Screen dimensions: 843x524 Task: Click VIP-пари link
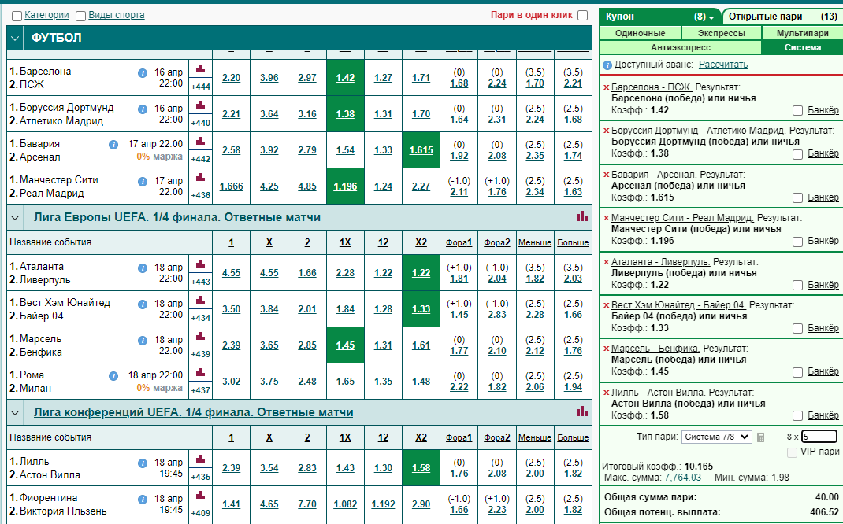[820, 452]
